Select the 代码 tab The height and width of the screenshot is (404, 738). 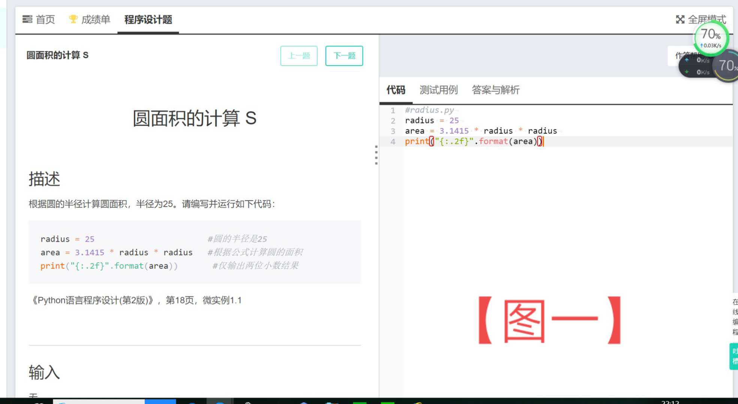396,90
